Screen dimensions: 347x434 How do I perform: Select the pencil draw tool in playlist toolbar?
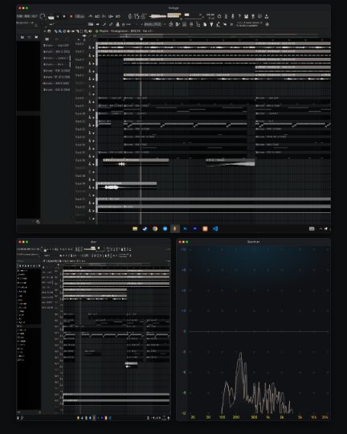pyautogui.click(x=55, y=31)
